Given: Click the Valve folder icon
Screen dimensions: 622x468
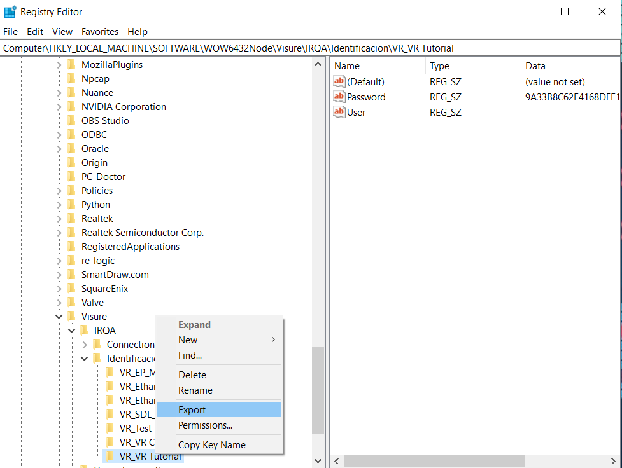Looking at the screenshot, I should point(72,303).
